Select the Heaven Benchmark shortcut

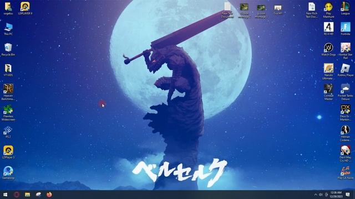[x=8, y=92]
